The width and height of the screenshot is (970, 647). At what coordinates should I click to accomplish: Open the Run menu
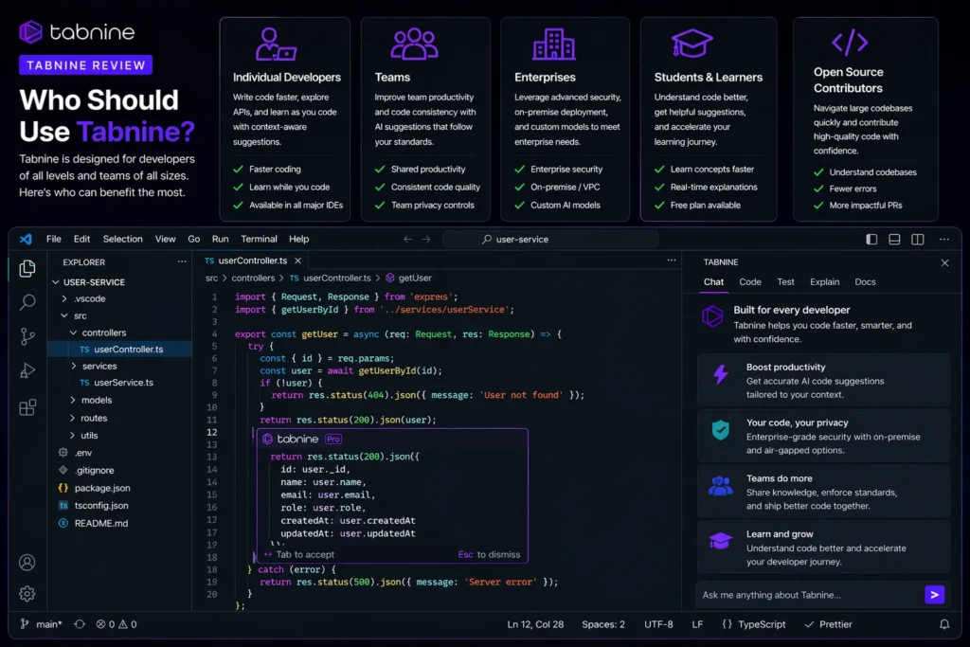pyautogui.click(x=220, y=239)
